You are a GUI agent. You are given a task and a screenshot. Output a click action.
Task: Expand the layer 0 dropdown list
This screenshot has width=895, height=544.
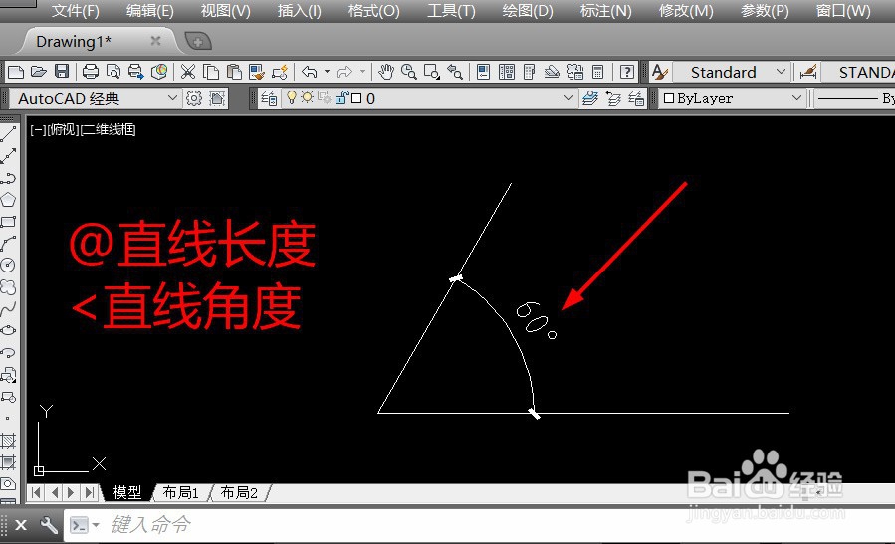point(568,98)
